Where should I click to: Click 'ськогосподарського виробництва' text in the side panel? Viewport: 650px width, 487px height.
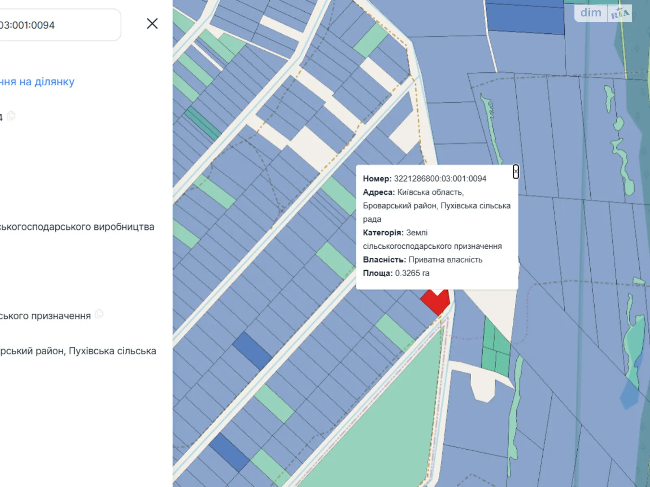77,227
